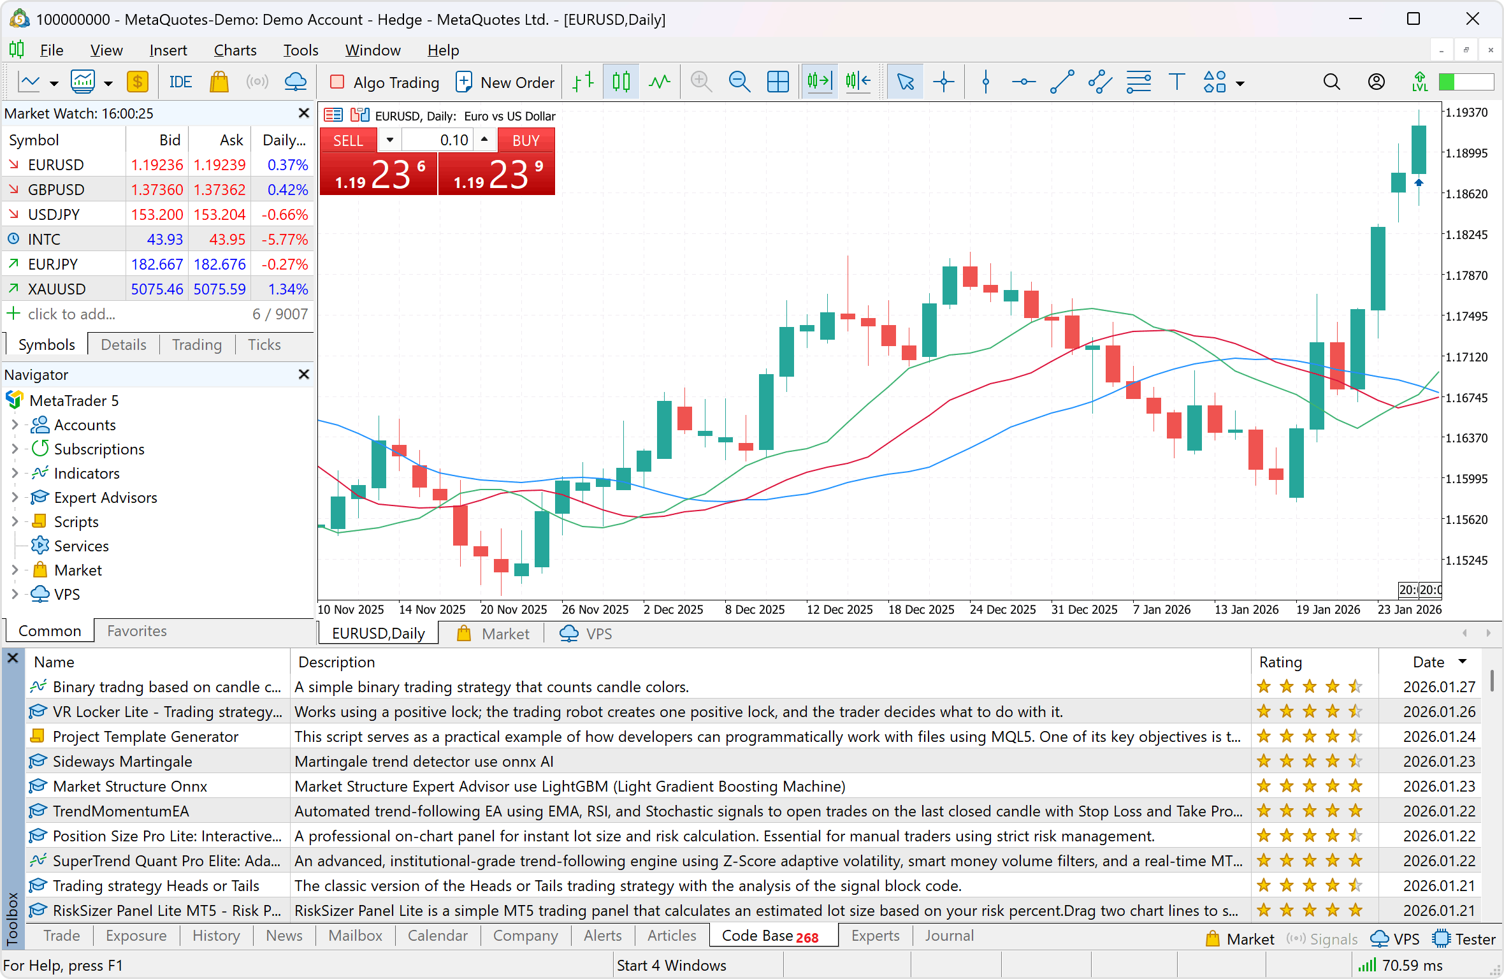1504x979 pixels.
Task: Click the gold dollar-sign toolbar icon
Action: (x=138, y=82)
